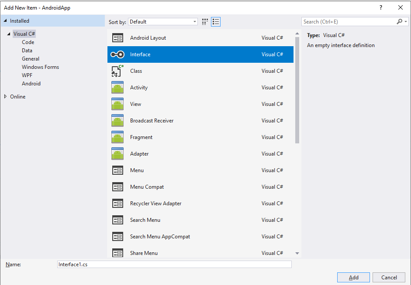411x285 pixels.
Task: Click the Fragment android icon
Action: pyautogui.click(x=117, y=137)
